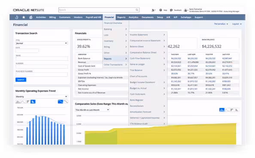Open the Personalize dropdown
The height and width of the screenshot is (158, 255).
point(221,24)
